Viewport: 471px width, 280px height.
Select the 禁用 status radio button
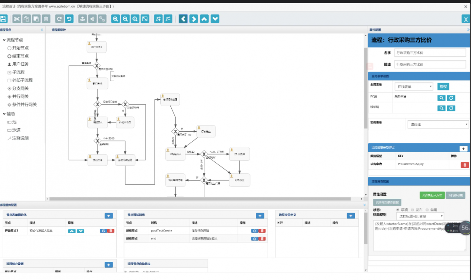427,209
